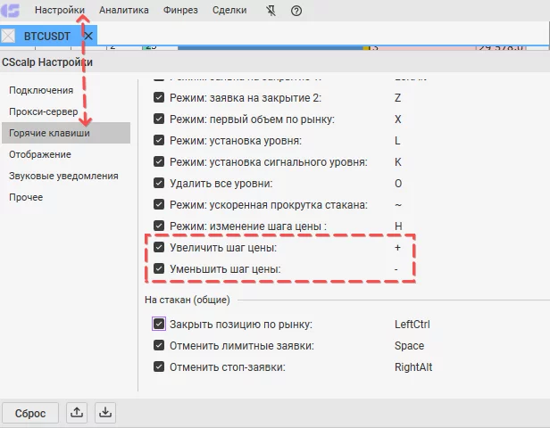Open the help question mark icon
Viewport: 550px width, 428px height.
296,11
